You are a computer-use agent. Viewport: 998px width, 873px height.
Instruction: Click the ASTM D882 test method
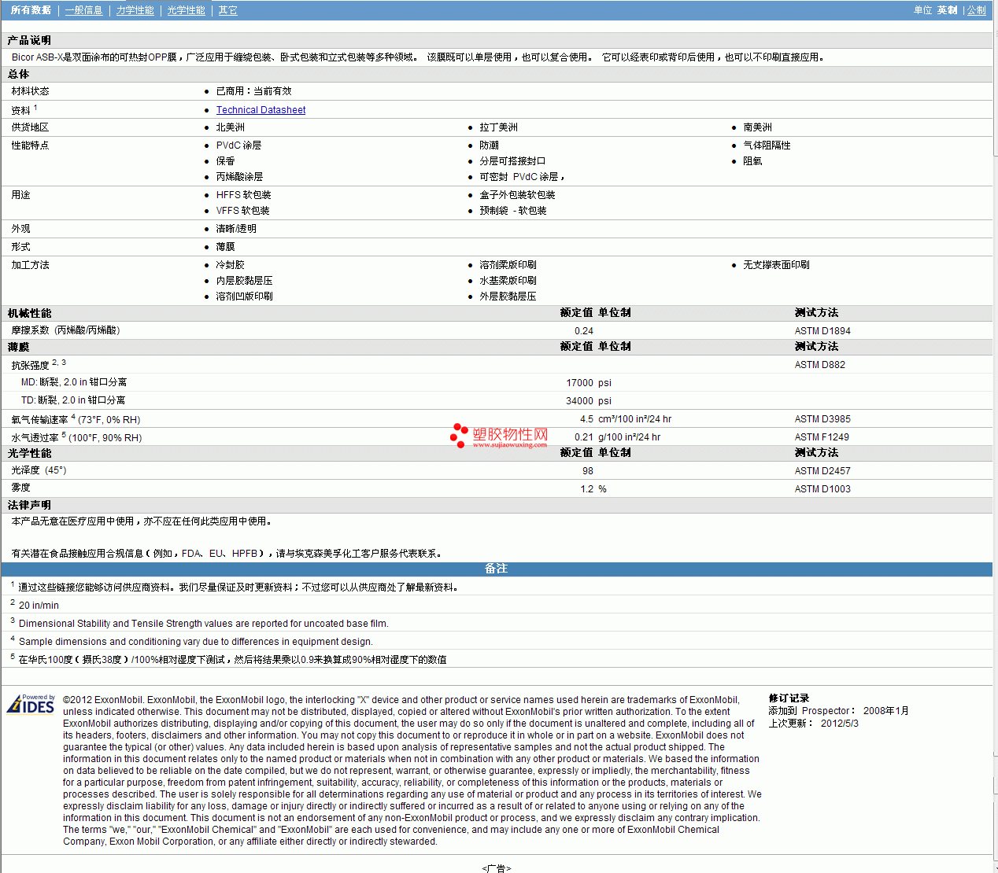[x=819, y=365]
